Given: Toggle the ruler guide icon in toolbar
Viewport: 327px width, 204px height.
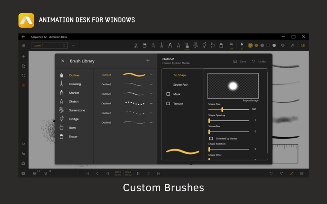Looking at the screenshot, I should pos(302,45).
